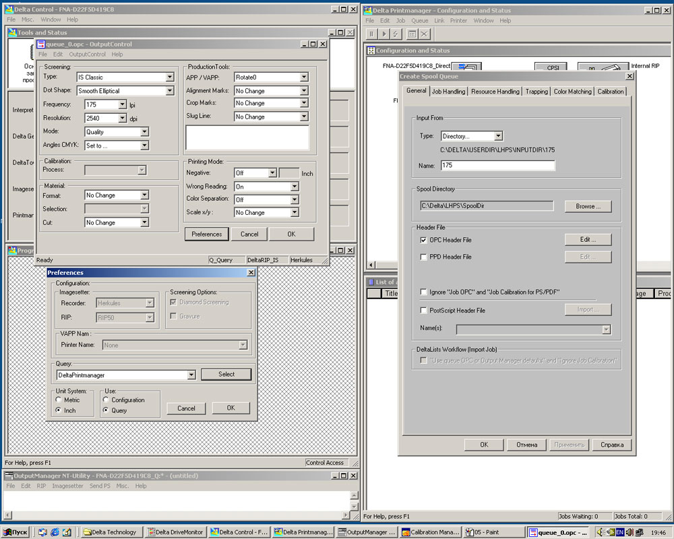Expand the Input From Type dropdown
The width and height of the screenshot is (674, 539).
[x=497, y=136]
